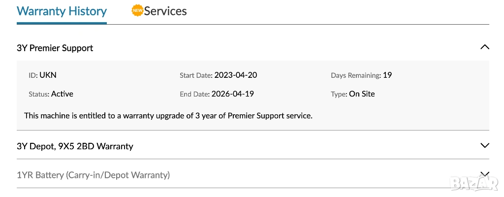Click the Days Remaining label
504x197 pixels.
pyautogui.click(x=355, y=76)
